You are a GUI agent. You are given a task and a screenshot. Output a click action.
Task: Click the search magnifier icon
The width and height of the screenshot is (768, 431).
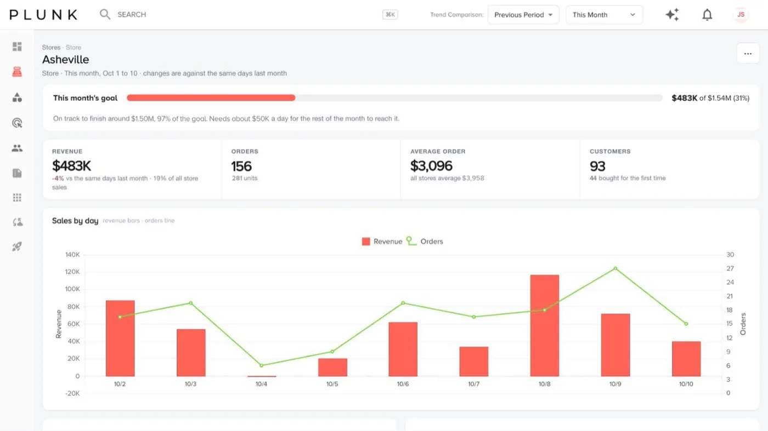coord(105,14)
